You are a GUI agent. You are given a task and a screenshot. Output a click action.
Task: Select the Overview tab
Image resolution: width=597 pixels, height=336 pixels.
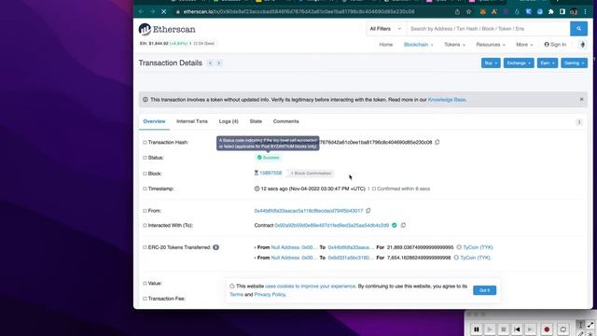pyautogui.click(x=154, y=121)
